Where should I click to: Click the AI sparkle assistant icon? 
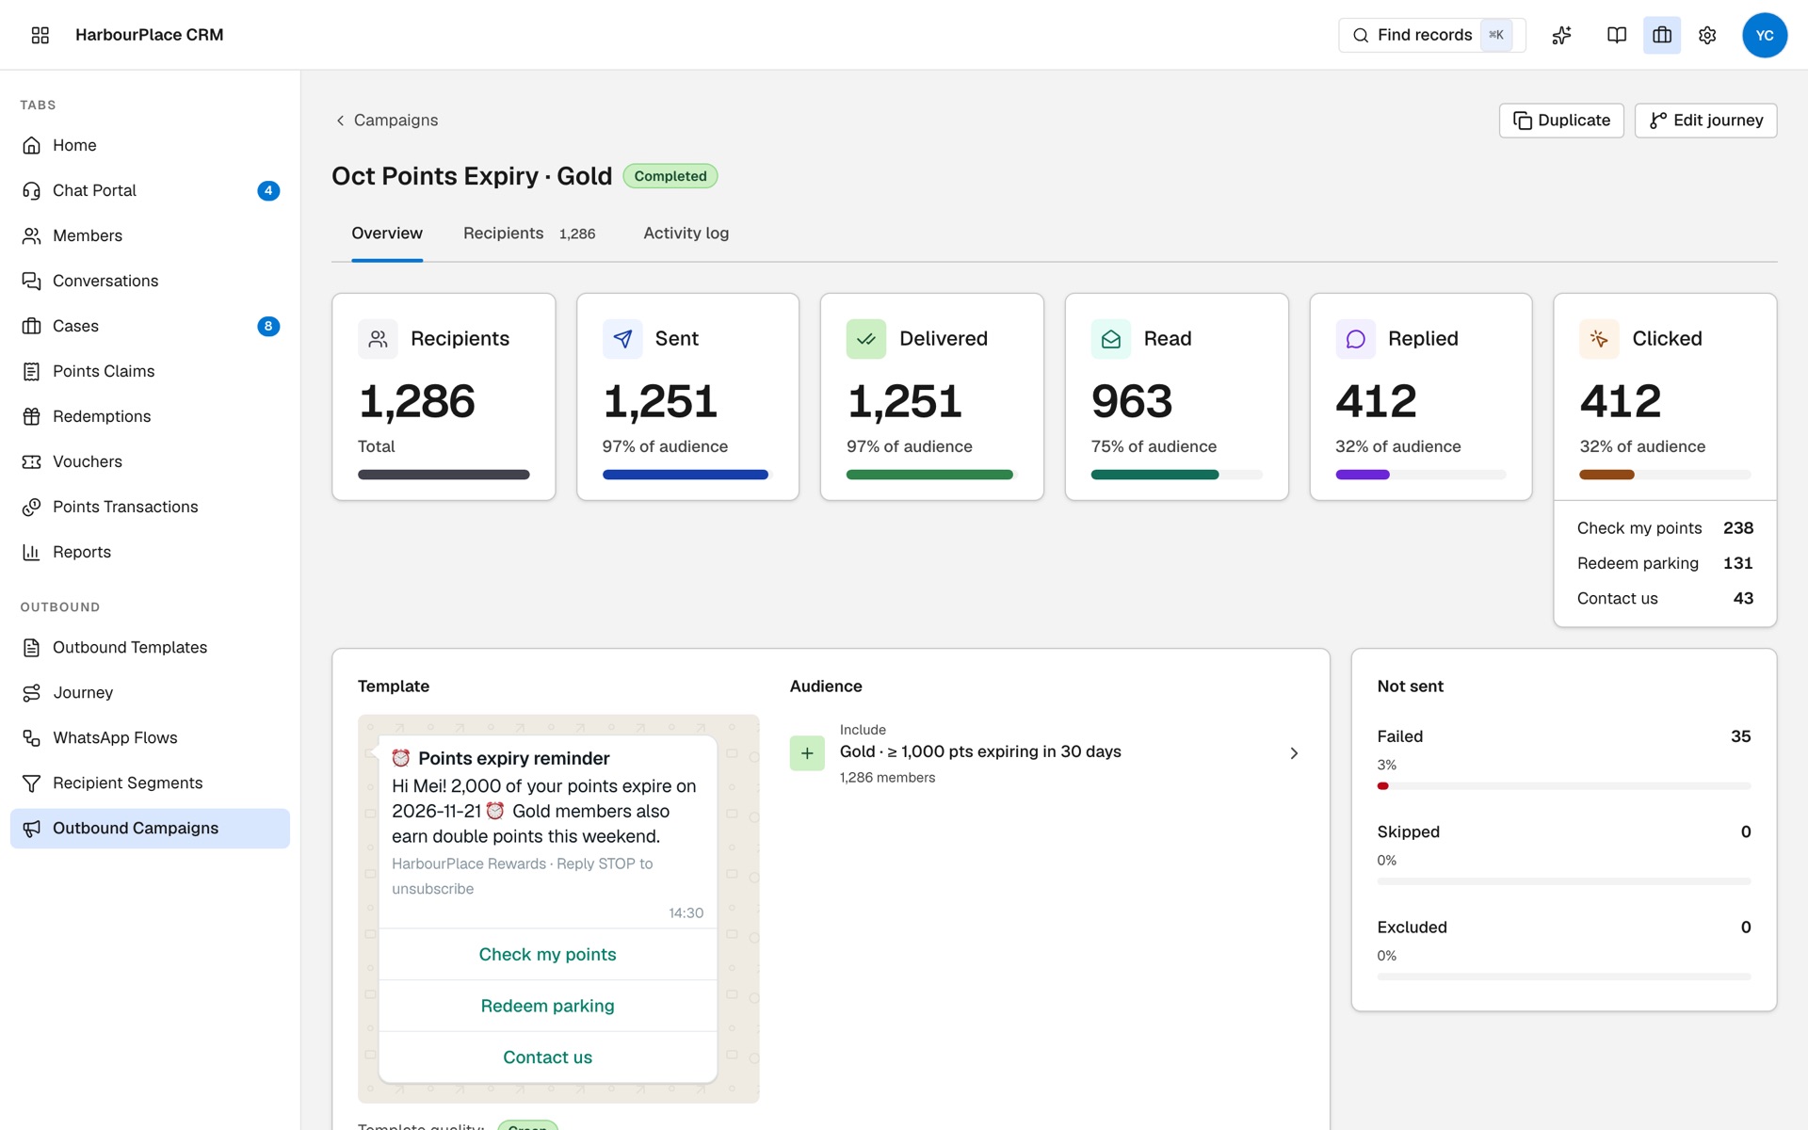[1562, 35]
